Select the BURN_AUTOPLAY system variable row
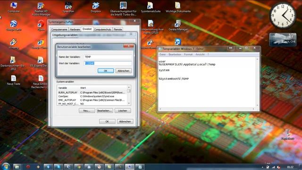Screen dimensions: 302x170 tap(92, 93)
